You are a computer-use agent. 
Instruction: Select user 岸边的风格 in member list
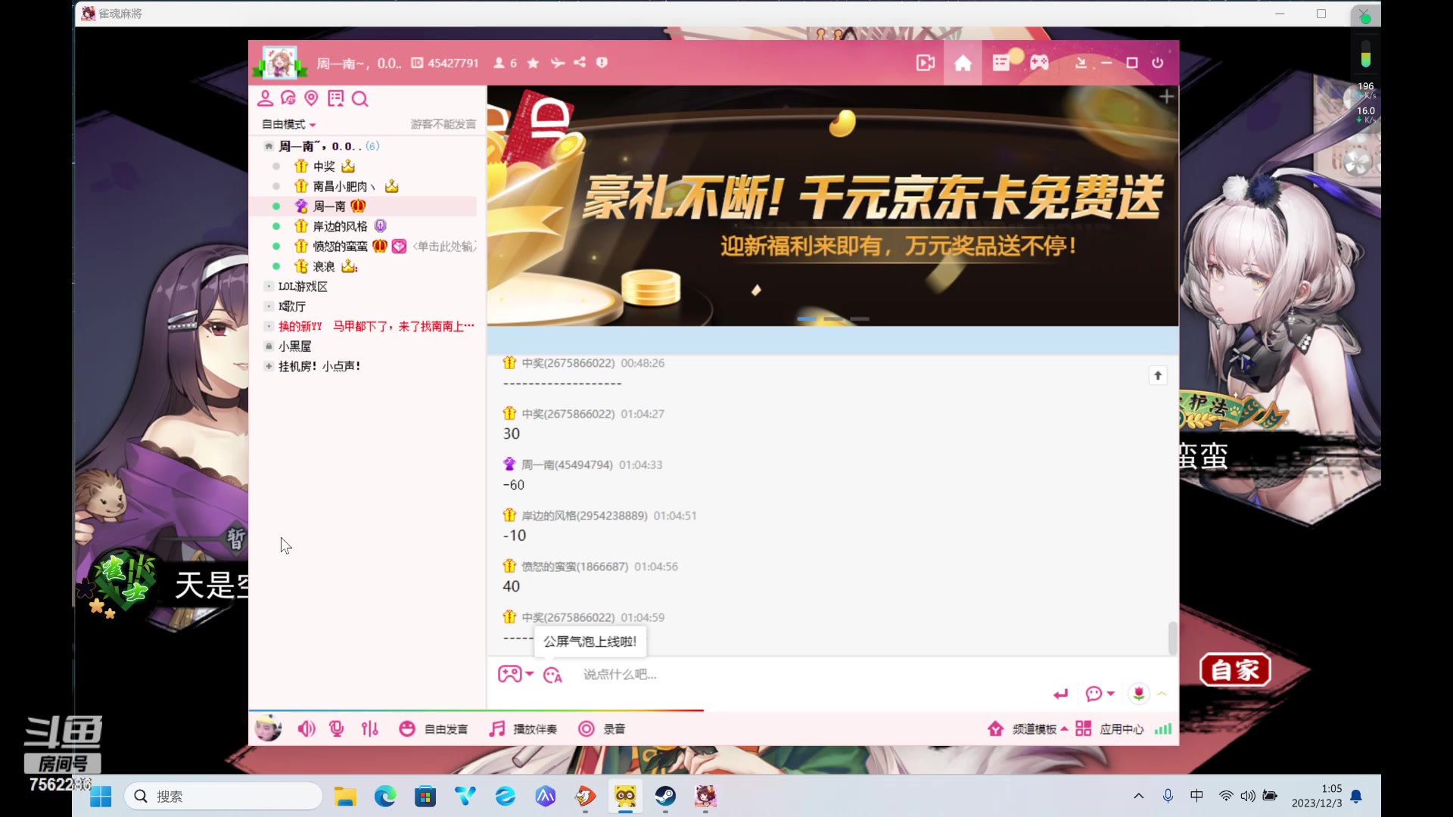[x=340, y=226]
